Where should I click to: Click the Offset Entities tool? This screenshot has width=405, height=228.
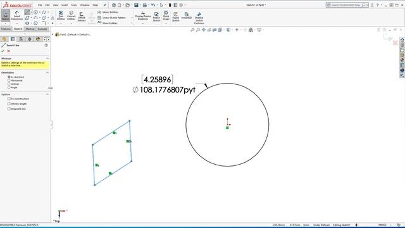(x=82, y=17)
